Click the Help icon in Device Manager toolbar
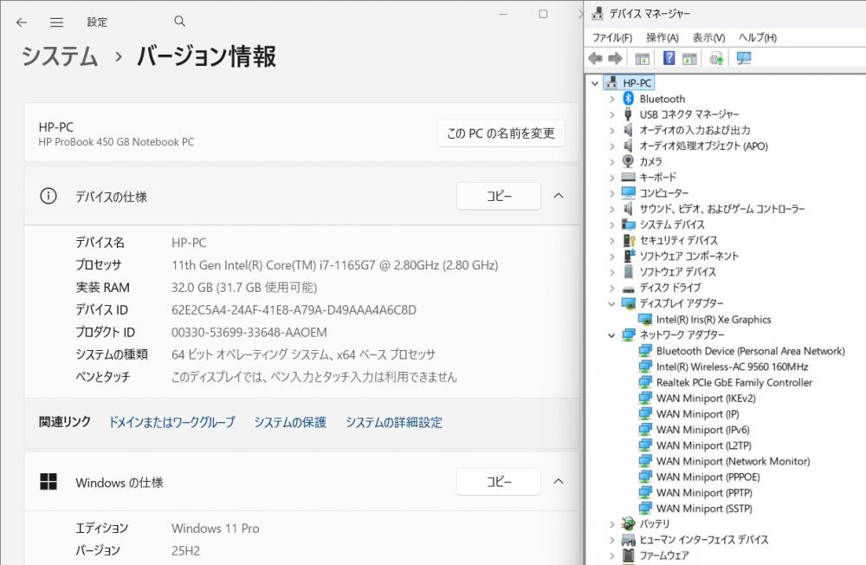The height and width of the screenshot is (565, 866). click(x=669, y=58)
